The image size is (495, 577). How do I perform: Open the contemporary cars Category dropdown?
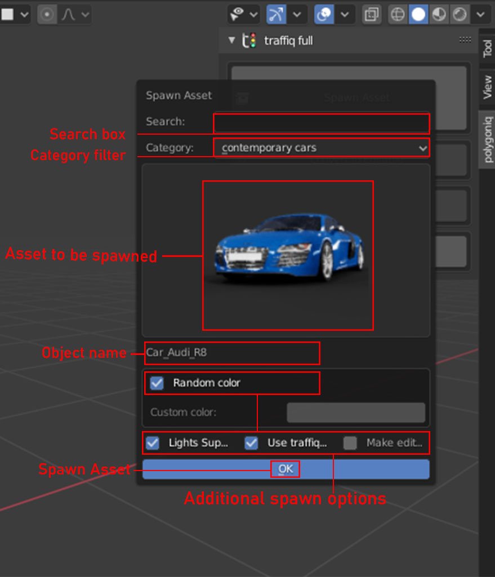pos(321,148)
